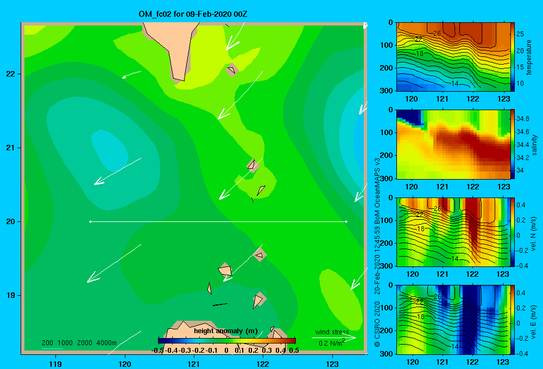Open the vel. N cross-section panel
543x369 pixels.
(x=453, y=232)
